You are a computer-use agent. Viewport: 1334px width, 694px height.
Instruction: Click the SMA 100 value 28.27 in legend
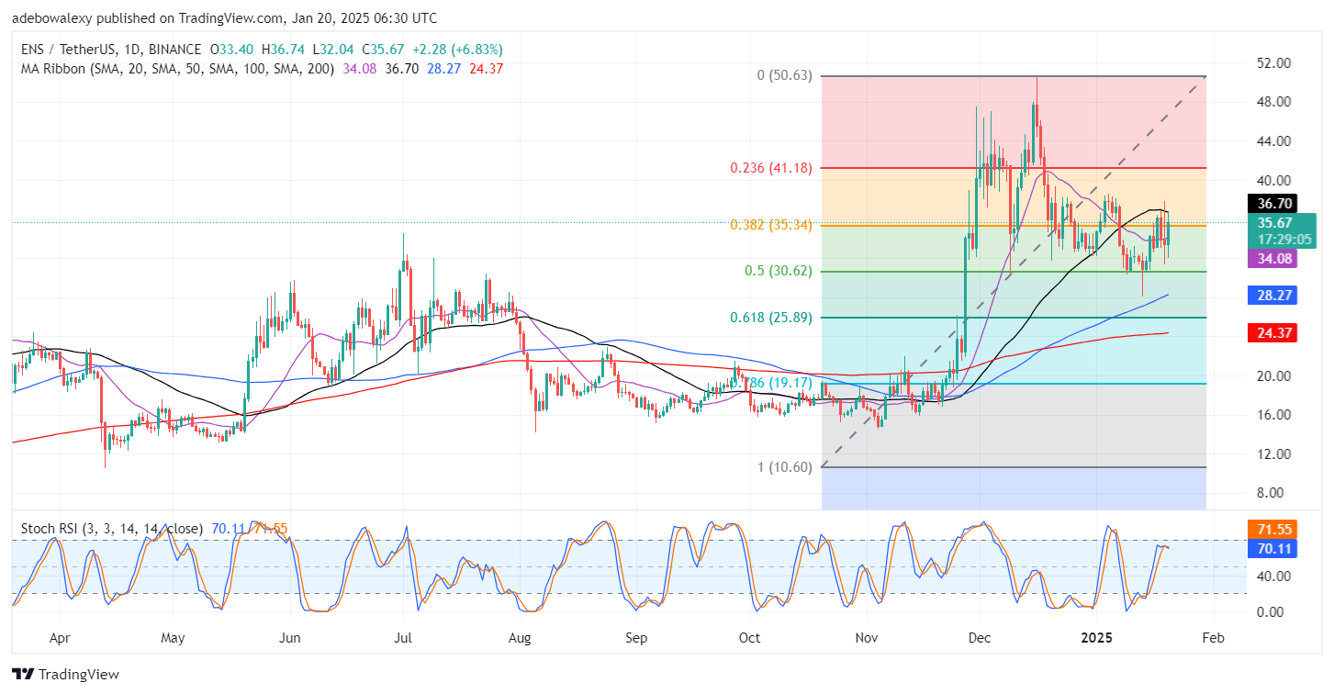443,68
